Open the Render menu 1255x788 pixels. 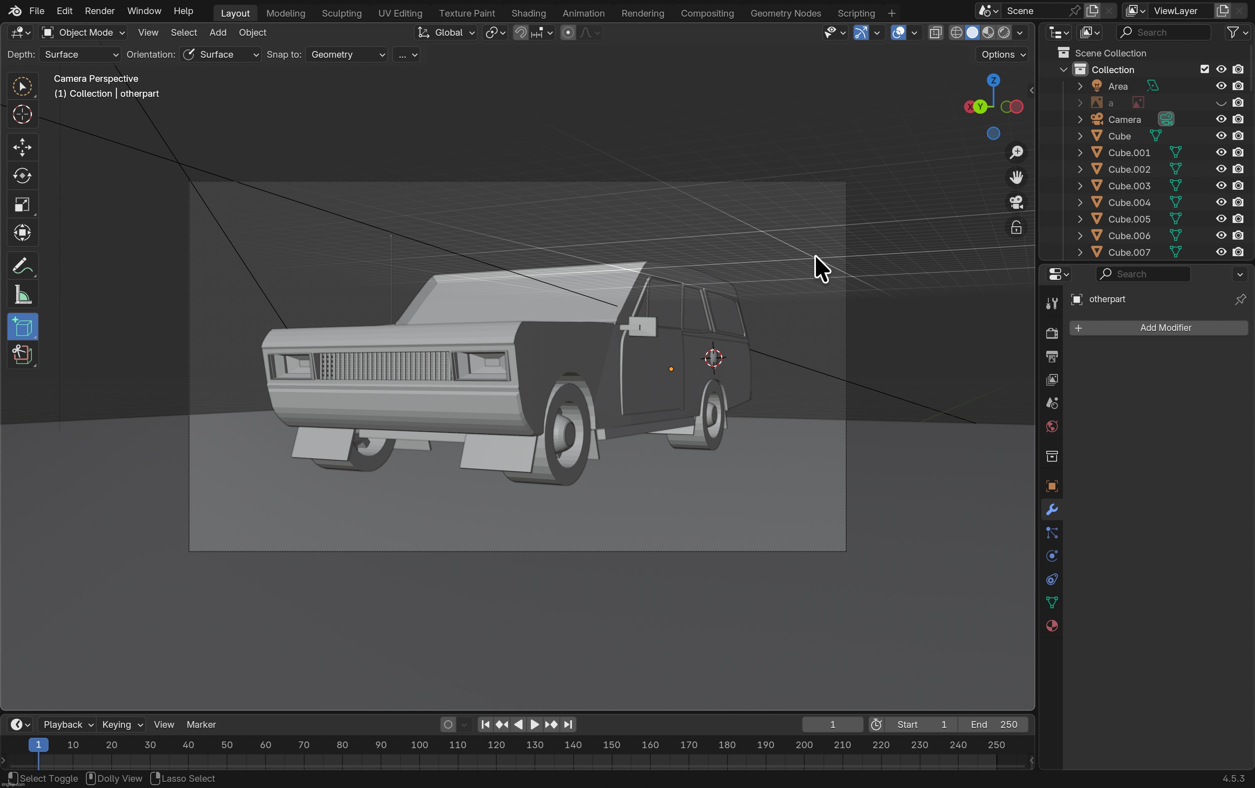[100, 10]
